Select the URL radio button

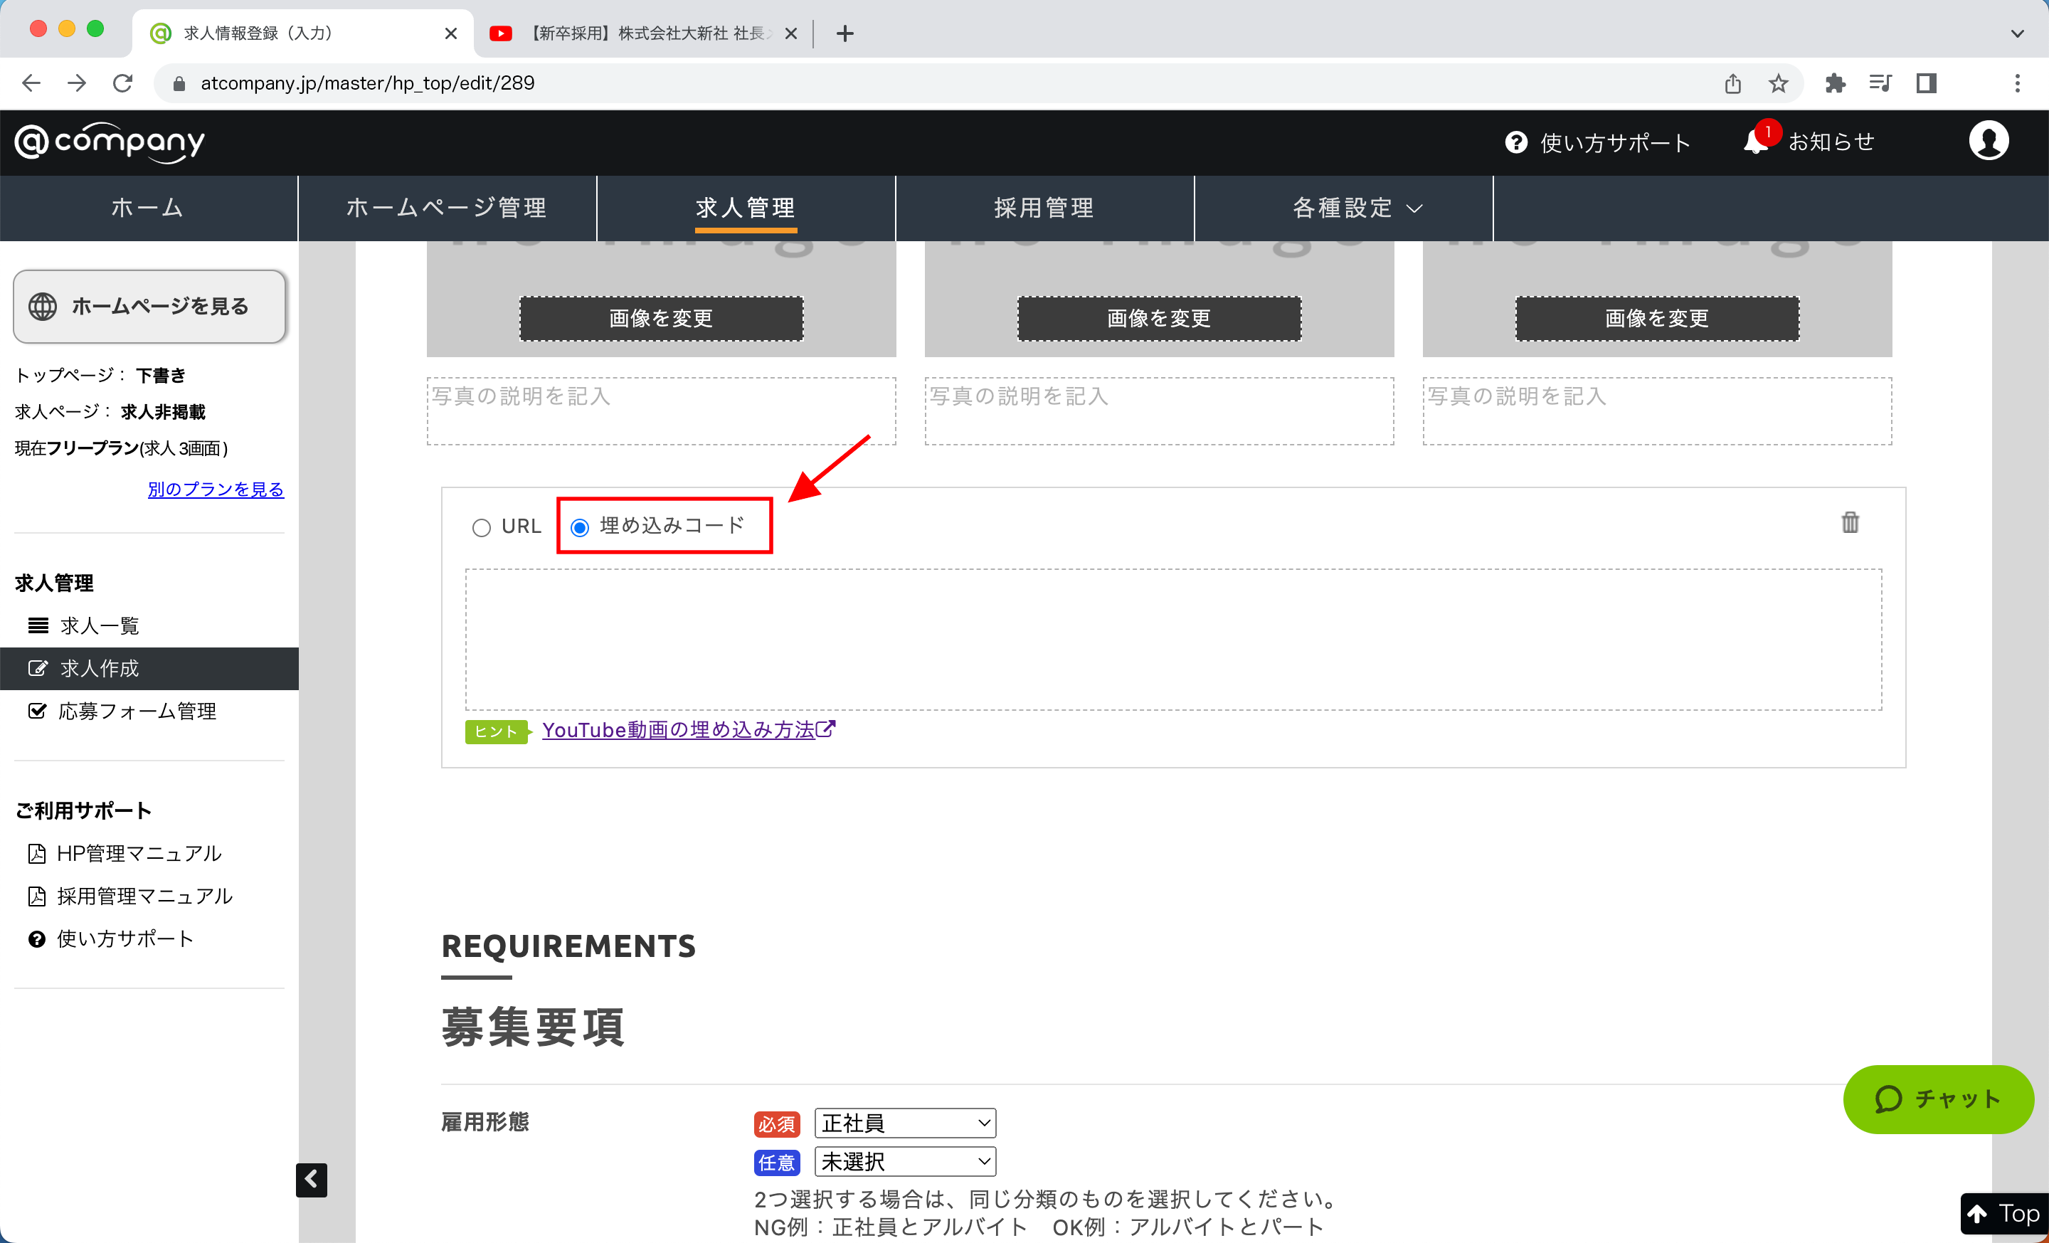(x=481, y=528)
